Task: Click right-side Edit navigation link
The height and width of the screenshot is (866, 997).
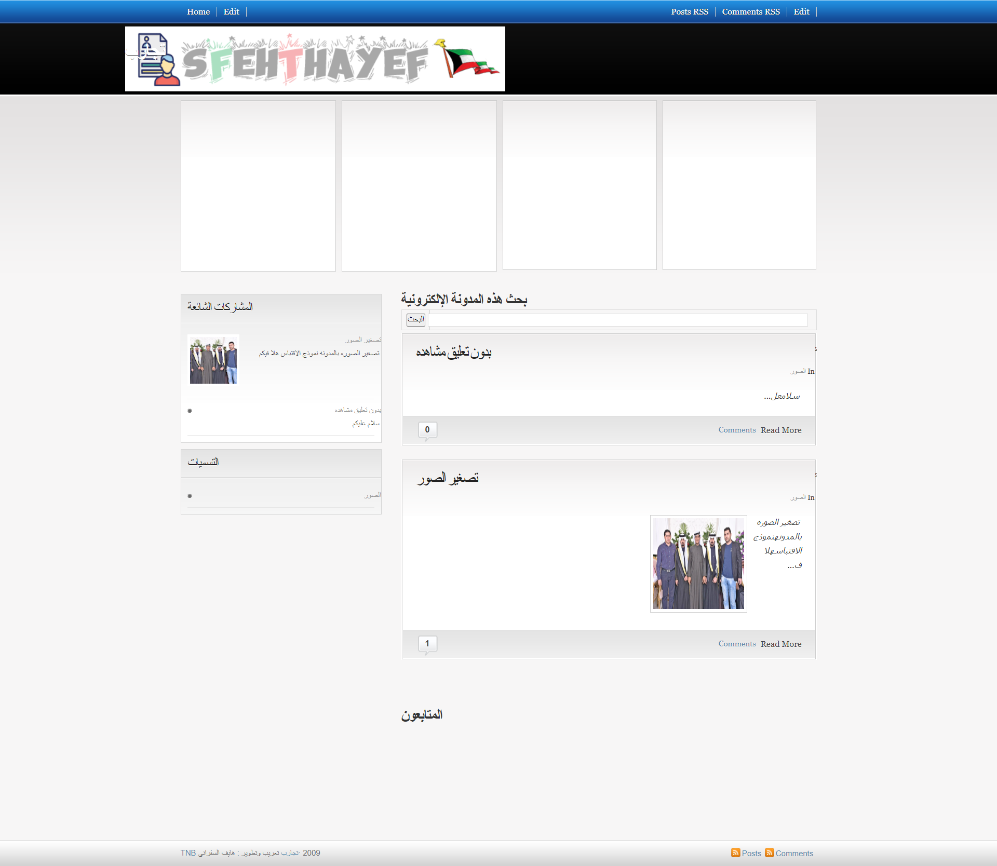Action: coord(801,11)
